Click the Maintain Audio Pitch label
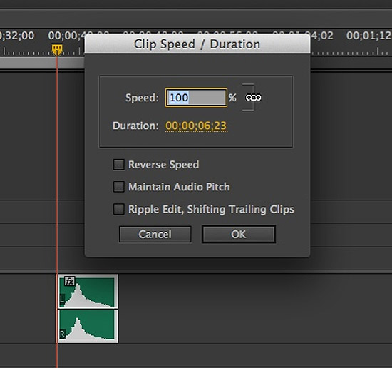 [x=179, y=187]
